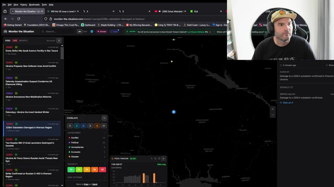
Task: Toggle the blue lock overlay icon
Action: point(83,126)
